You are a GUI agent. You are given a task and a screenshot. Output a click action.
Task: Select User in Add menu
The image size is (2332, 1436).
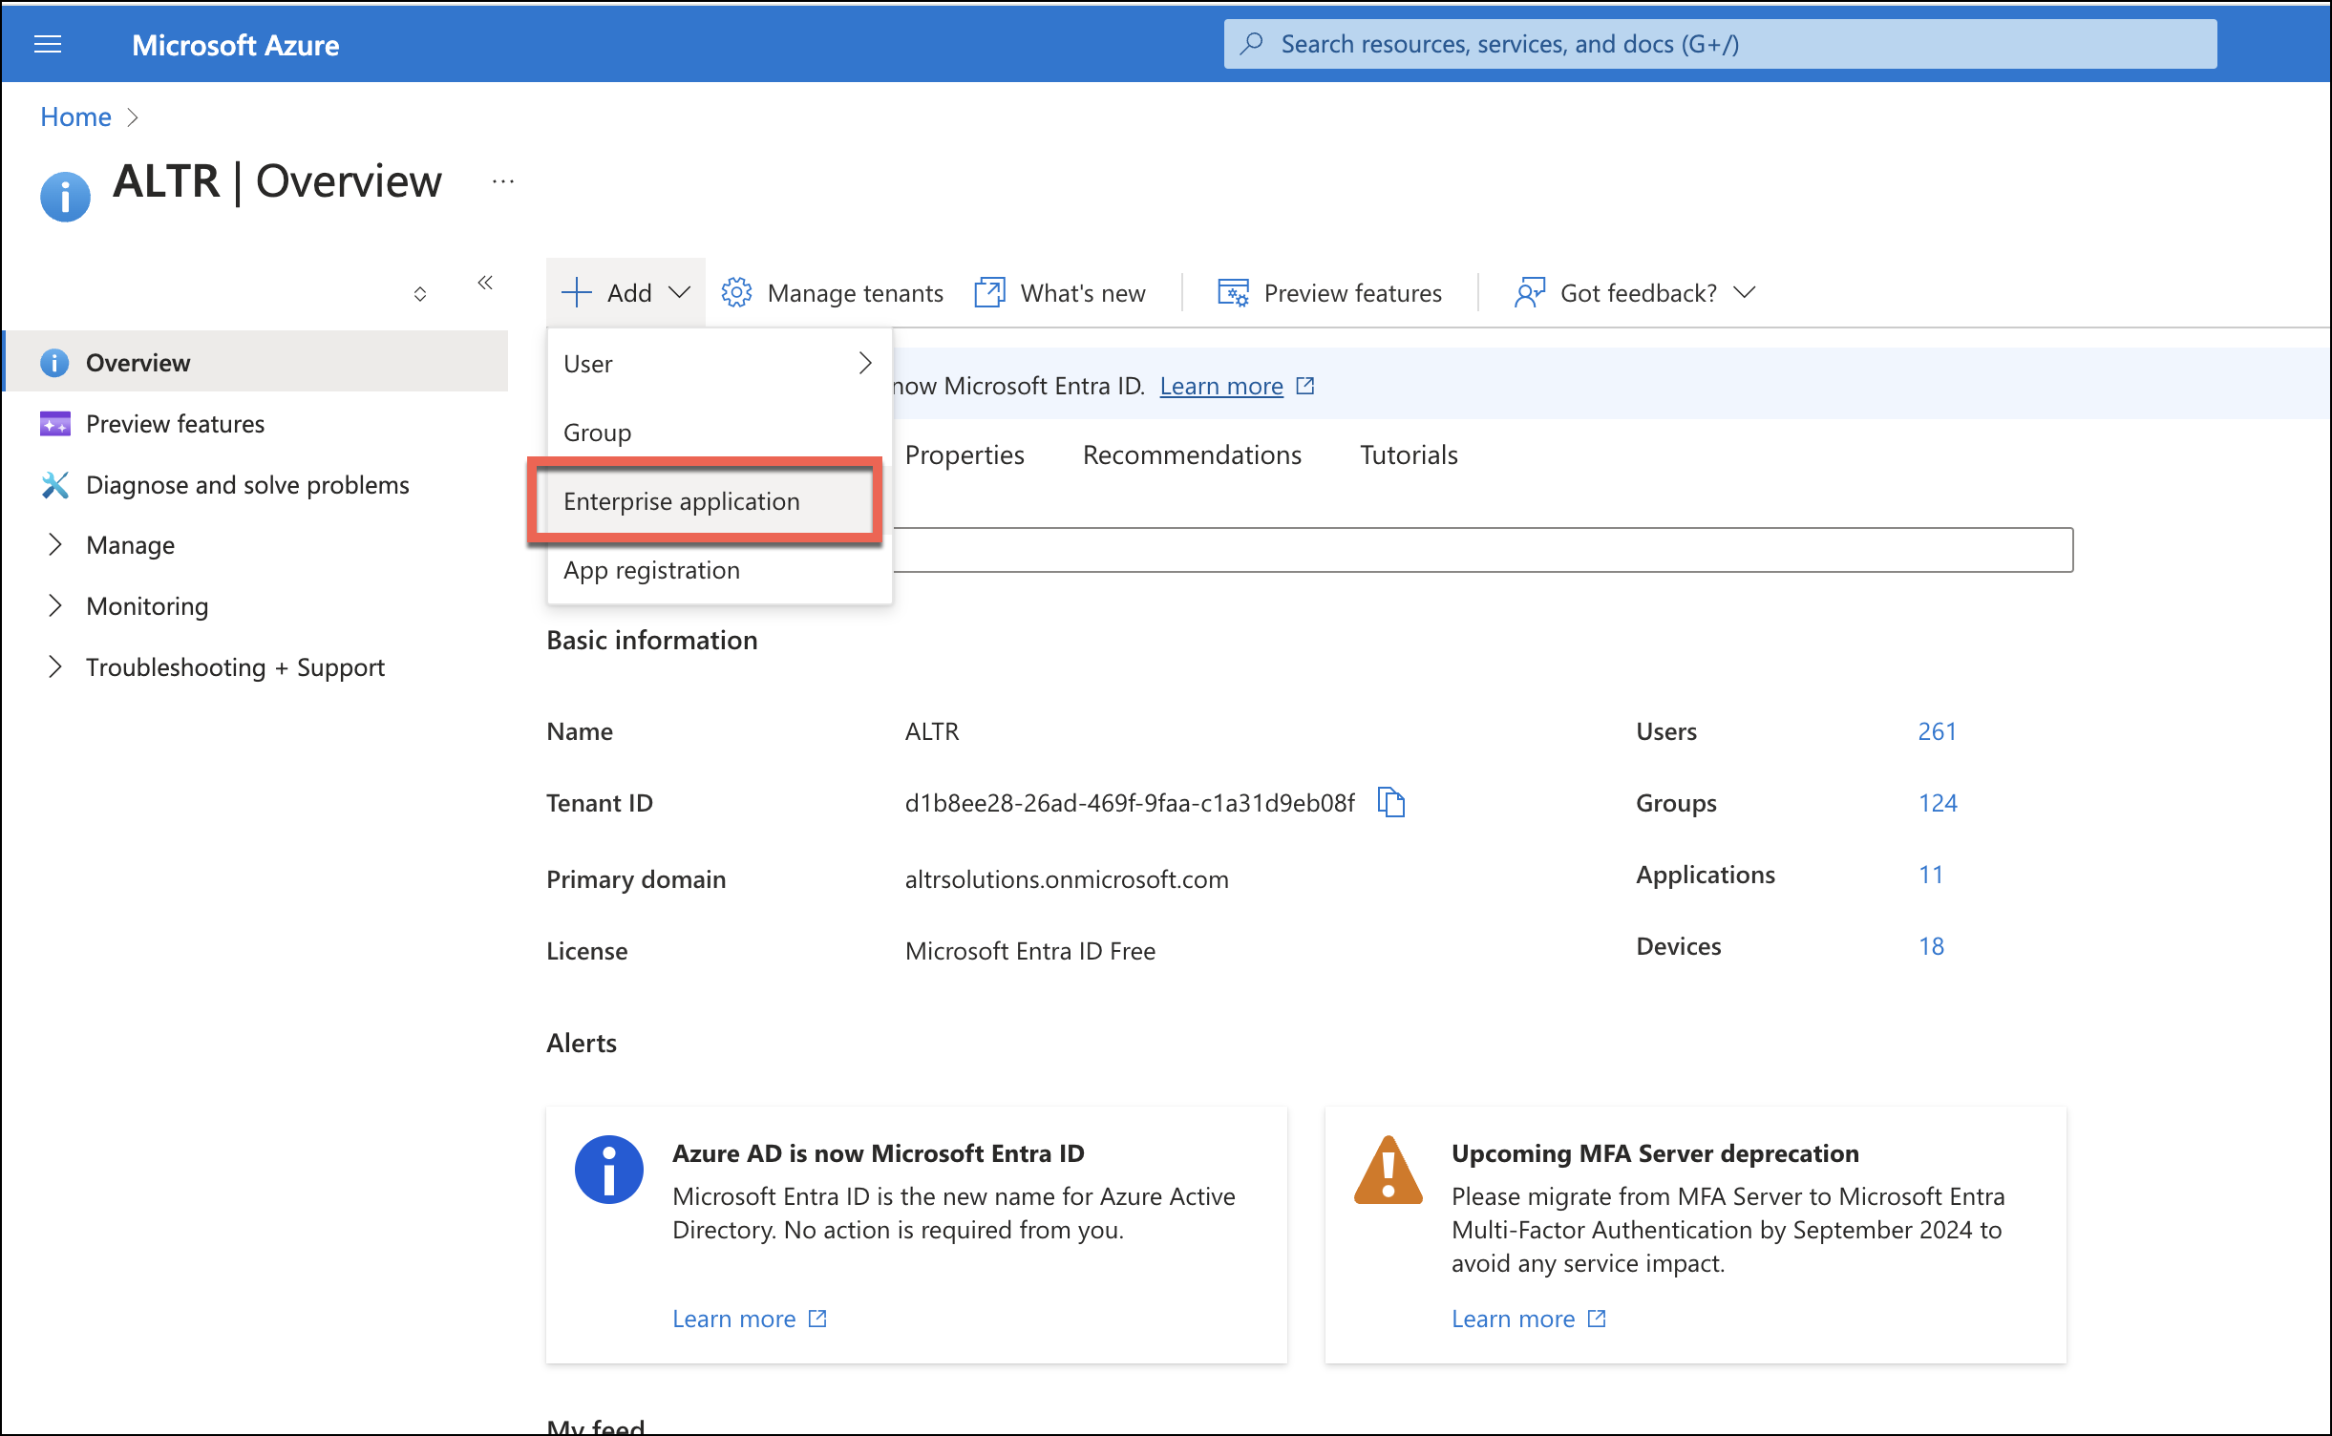[x=719, y=363]
